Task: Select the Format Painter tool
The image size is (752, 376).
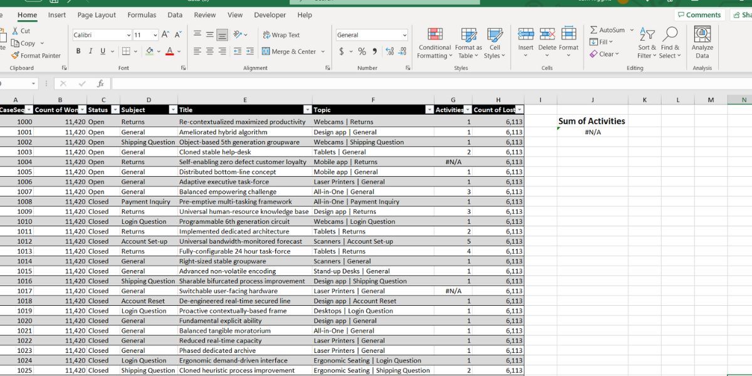Action: pos(36,56)
